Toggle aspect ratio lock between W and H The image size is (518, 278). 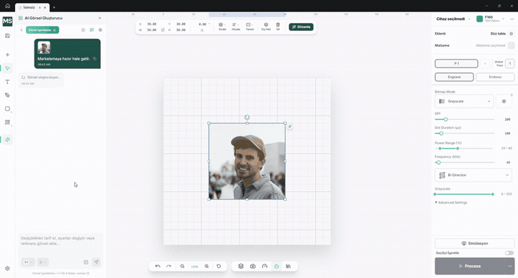[x=163, y=29]
